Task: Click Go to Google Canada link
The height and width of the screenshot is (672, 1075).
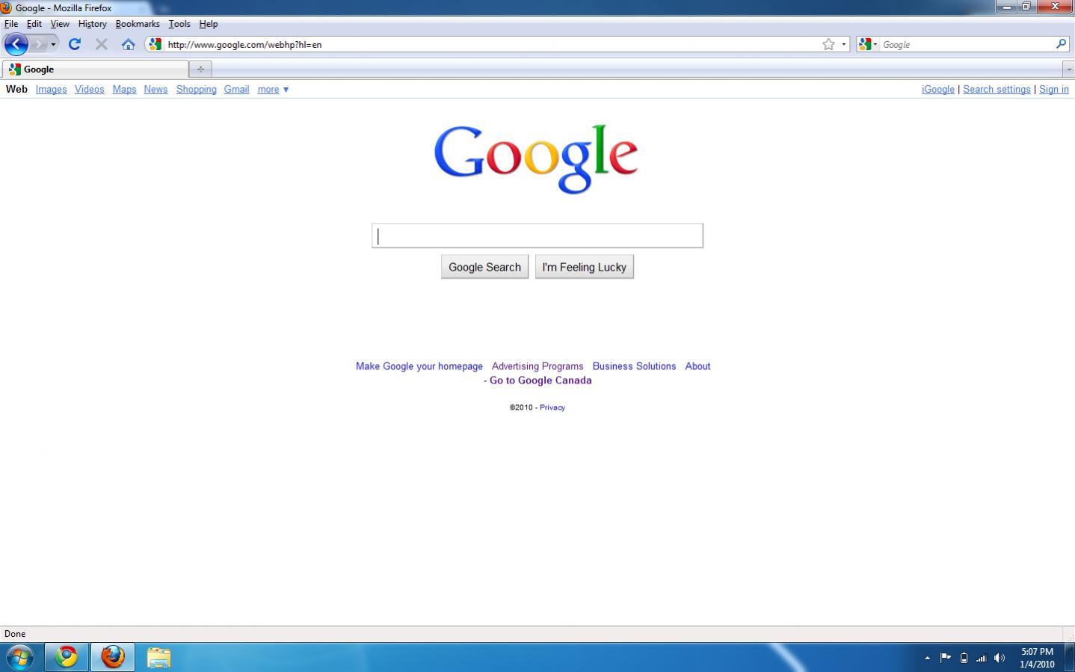Action: coord(540,380)
